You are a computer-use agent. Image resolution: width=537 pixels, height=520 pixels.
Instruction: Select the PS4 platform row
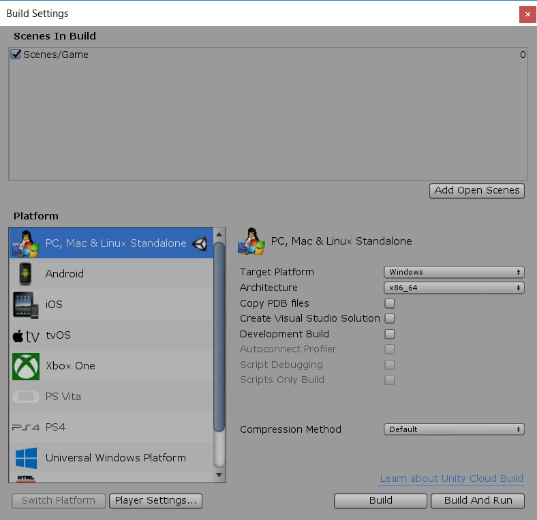(111, 427)
